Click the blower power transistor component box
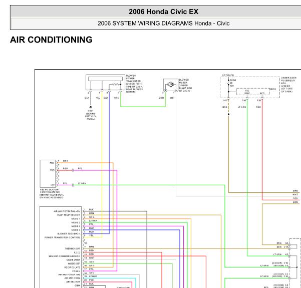 point(105,82)
